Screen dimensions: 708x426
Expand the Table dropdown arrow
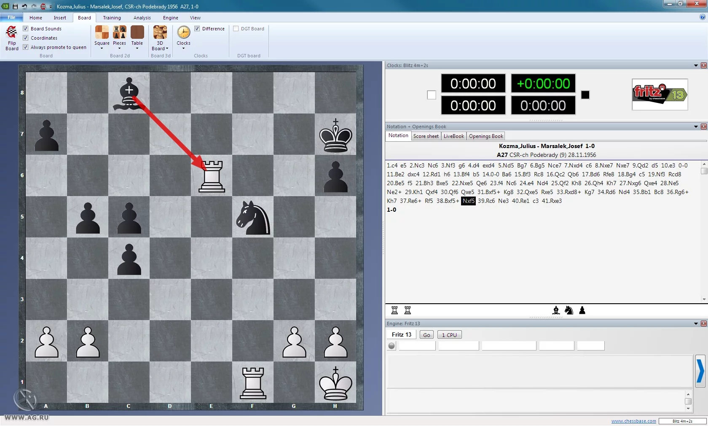137,49
